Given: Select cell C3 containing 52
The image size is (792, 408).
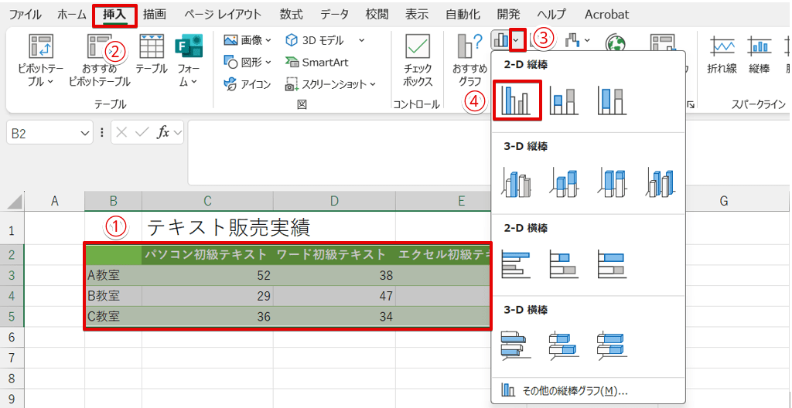Looking at the screenshot, I should pos(207,275).
